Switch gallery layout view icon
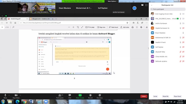This screenshot has width=186, height=104. (x=142, y=5)
